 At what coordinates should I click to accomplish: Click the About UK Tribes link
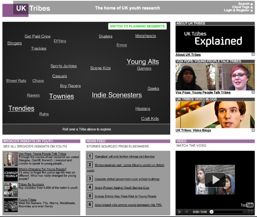coord(188,55)
